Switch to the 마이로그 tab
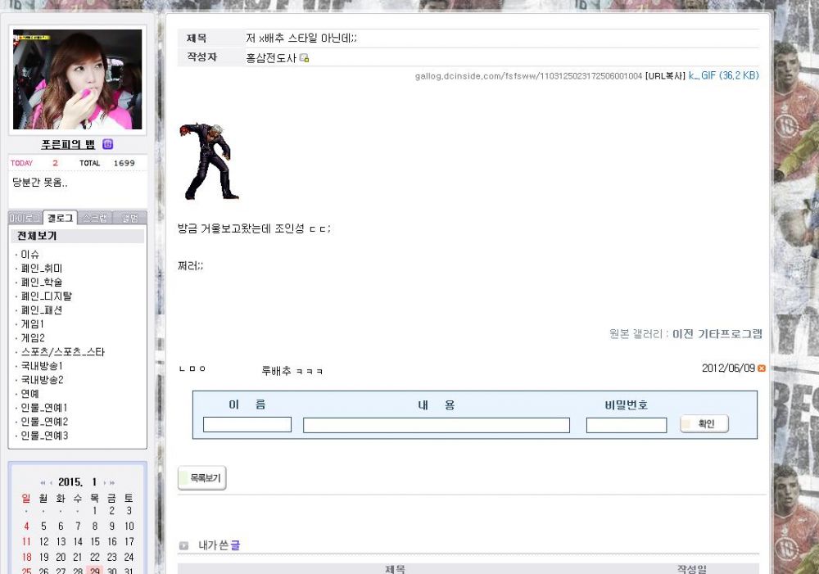This screenshot has height=574, width=819. tap(25, 218)
